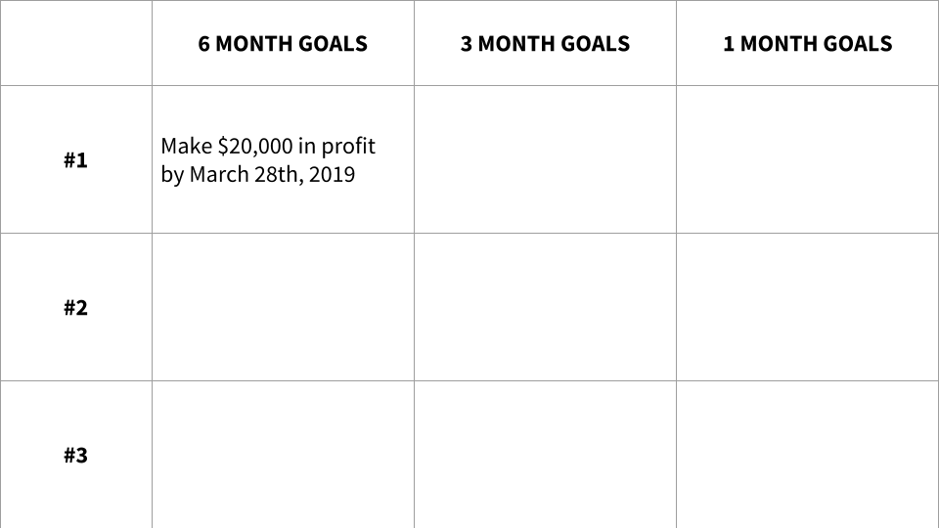This screenshot has width=939, height=528.
Task: Click the #3 row label
Action: [x=75, y=455]
